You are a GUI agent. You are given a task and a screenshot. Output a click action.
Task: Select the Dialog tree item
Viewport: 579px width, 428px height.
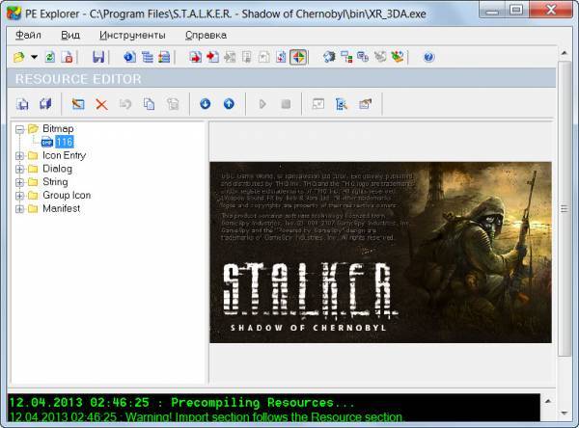pos(57,169)
